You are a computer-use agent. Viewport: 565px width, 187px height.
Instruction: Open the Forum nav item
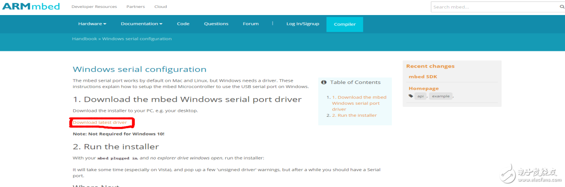click(251, 24)
